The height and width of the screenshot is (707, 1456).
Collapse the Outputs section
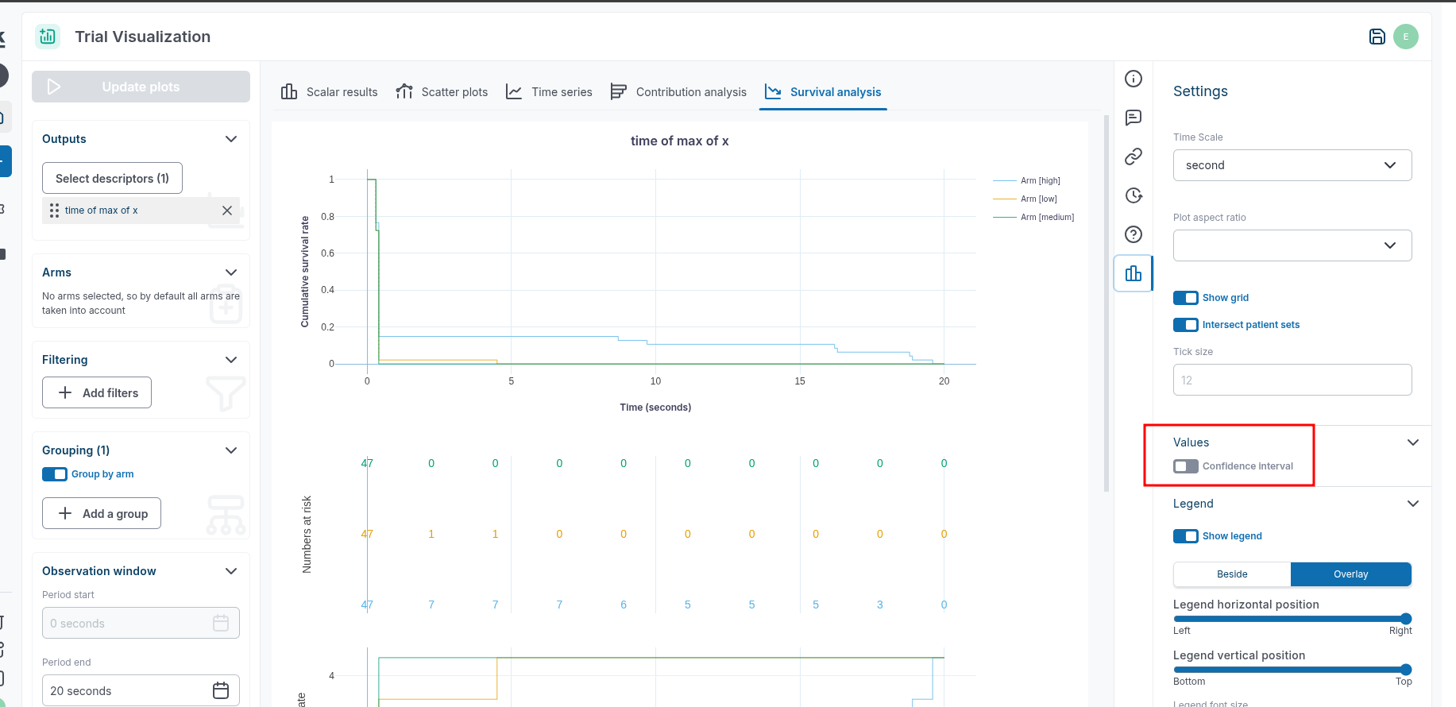click(x=231, y=139)
